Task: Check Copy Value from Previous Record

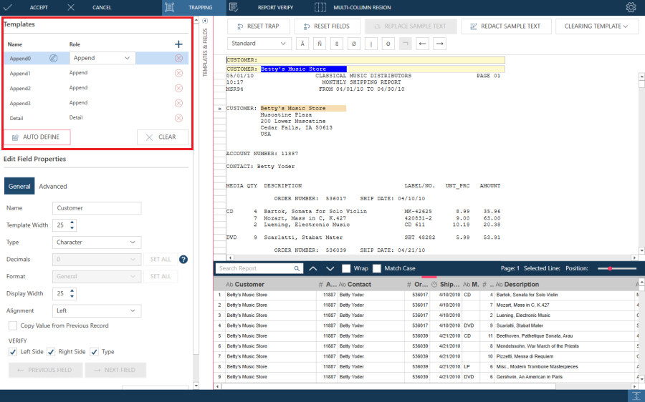Action: coord(13,325)
